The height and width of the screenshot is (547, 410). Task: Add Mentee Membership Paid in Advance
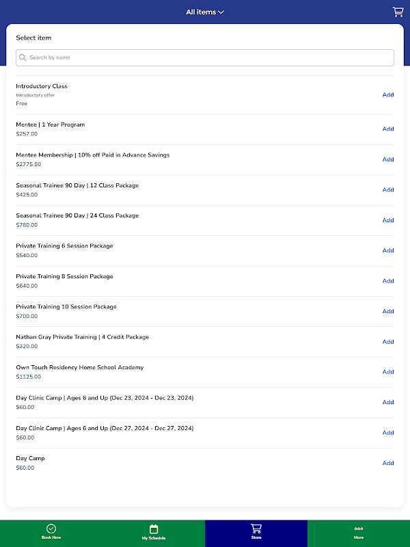[387, 159]
